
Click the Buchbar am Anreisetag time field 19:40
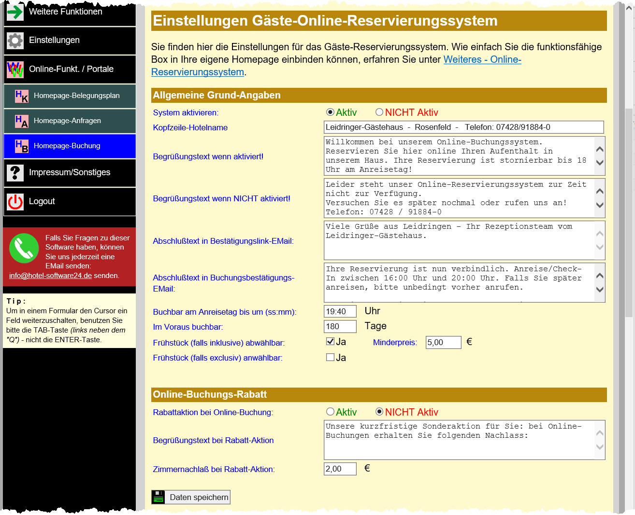(x=340, y=312)
